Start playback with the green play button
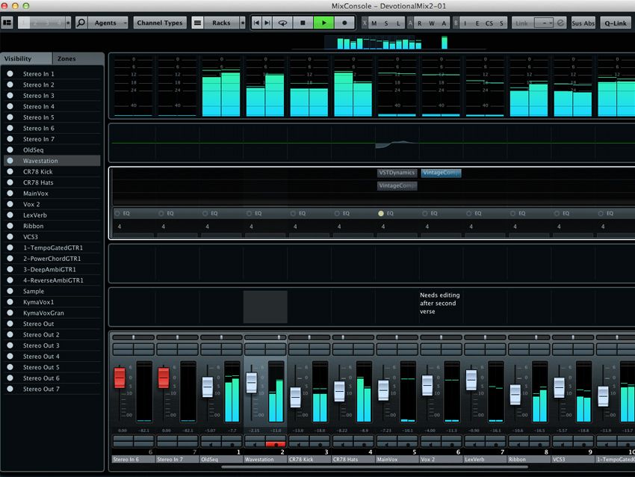Image resolution: width=635 pixels, height=477 pixels. tap(323, 22)
